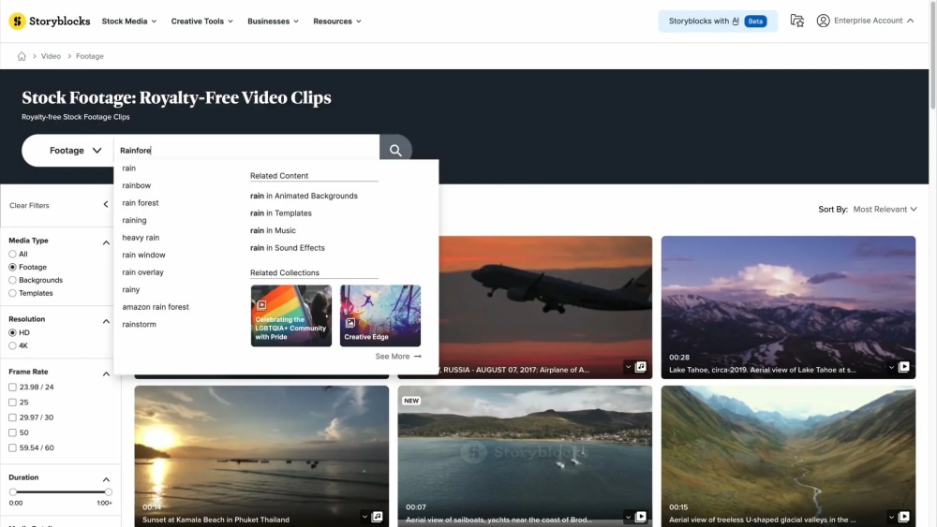Select HD resolution

point(12,332)
